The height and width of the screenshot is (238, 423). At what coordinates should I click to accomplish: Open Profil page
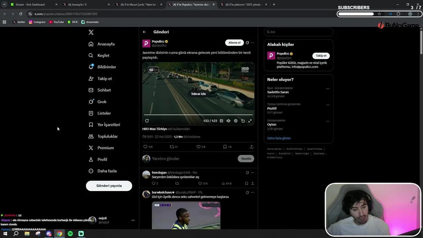pos(98,159)
